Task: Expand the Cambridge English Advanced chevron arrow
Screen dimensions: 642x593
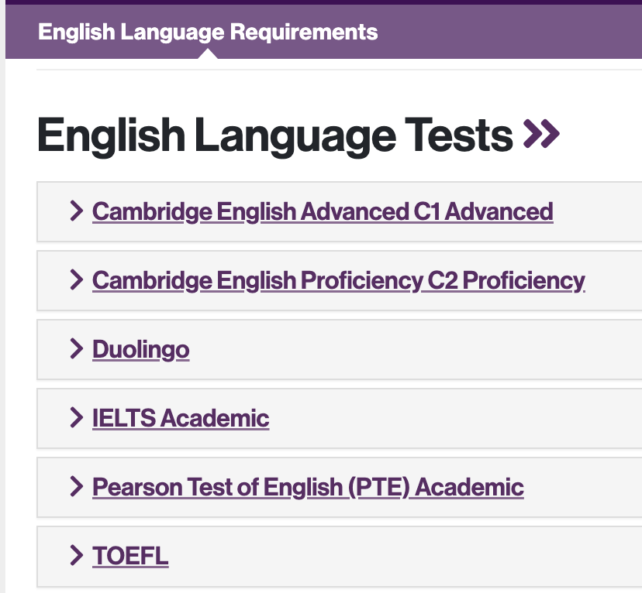Action: [76, 211]
